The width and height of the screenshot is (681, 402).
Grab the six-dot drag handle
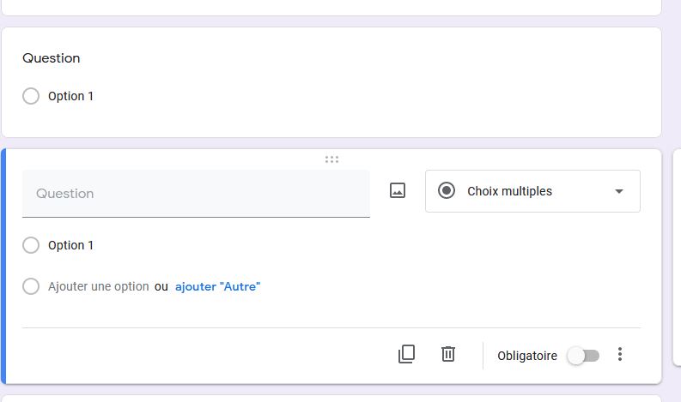tap(331, 159)
